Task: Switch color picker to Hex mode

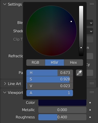Action: click(73, 62)
